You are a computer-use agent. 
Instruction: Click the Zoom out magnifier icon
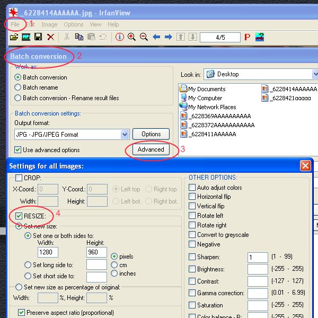tap(144, 37)
